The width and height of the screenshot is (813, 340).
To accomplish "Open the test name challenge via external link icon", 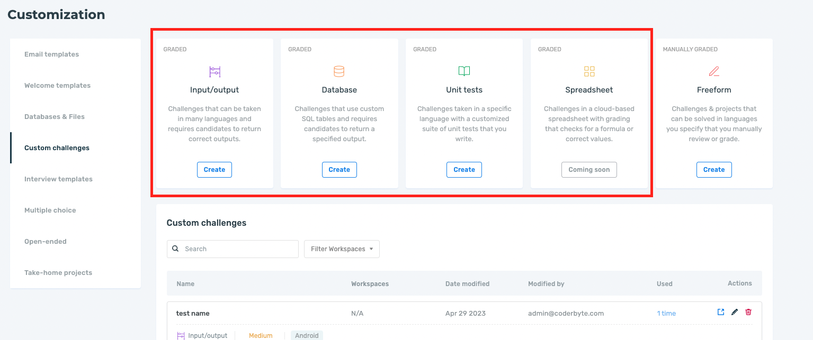I will click(x=720, y=312).
